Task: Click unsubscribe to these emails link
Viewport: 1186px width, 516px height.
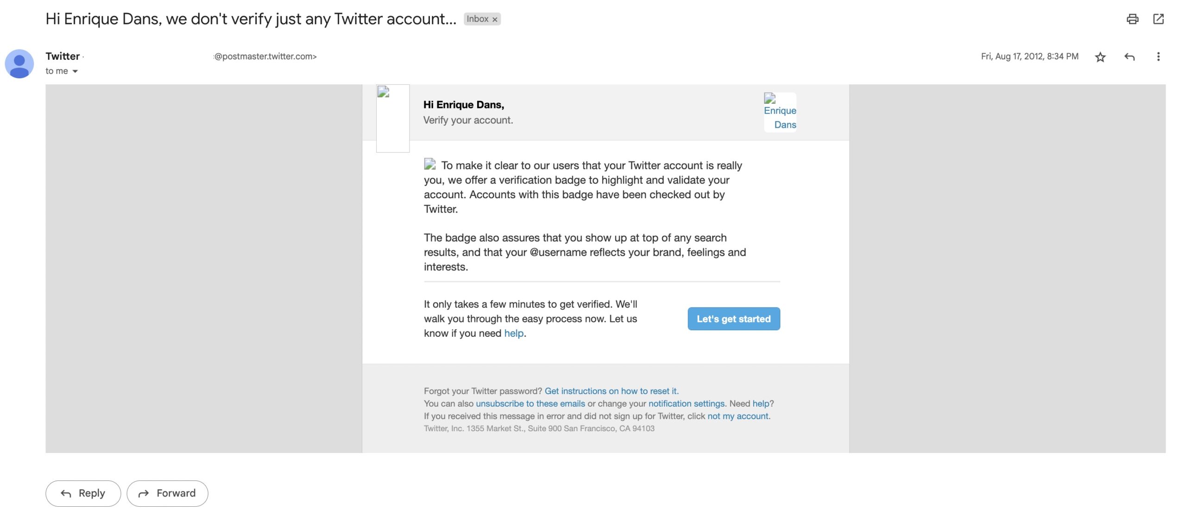Action: click(530, 403)
